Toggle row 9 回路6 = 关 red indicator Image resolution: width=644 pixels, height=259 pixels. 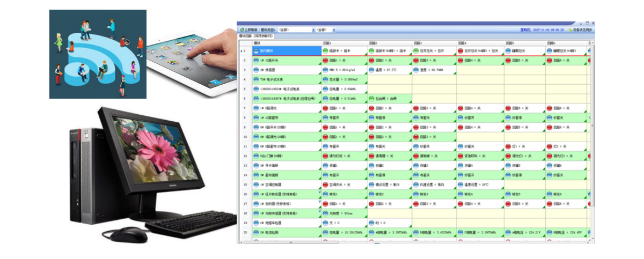point(550,127)
